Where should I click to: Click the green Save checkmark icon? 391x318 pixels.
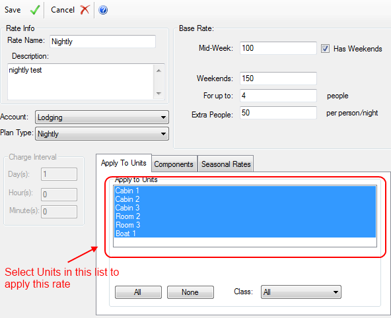coord(34,10)
